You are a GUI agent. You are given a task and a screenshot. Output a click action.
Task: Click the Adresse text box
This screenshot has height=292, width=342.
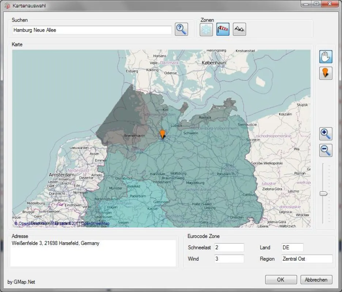[x=93, y=253]
